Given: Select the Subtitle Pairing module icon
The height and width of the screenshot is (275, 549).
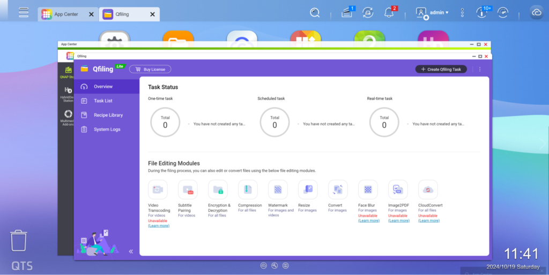Looking at the screenshot, I should tap(188, 189).
